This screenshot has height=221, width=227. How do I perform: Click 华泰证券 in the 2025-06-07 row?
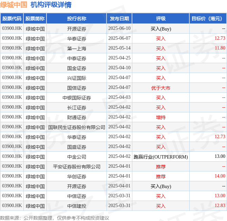pyautogui.click(x=77, y=39)
